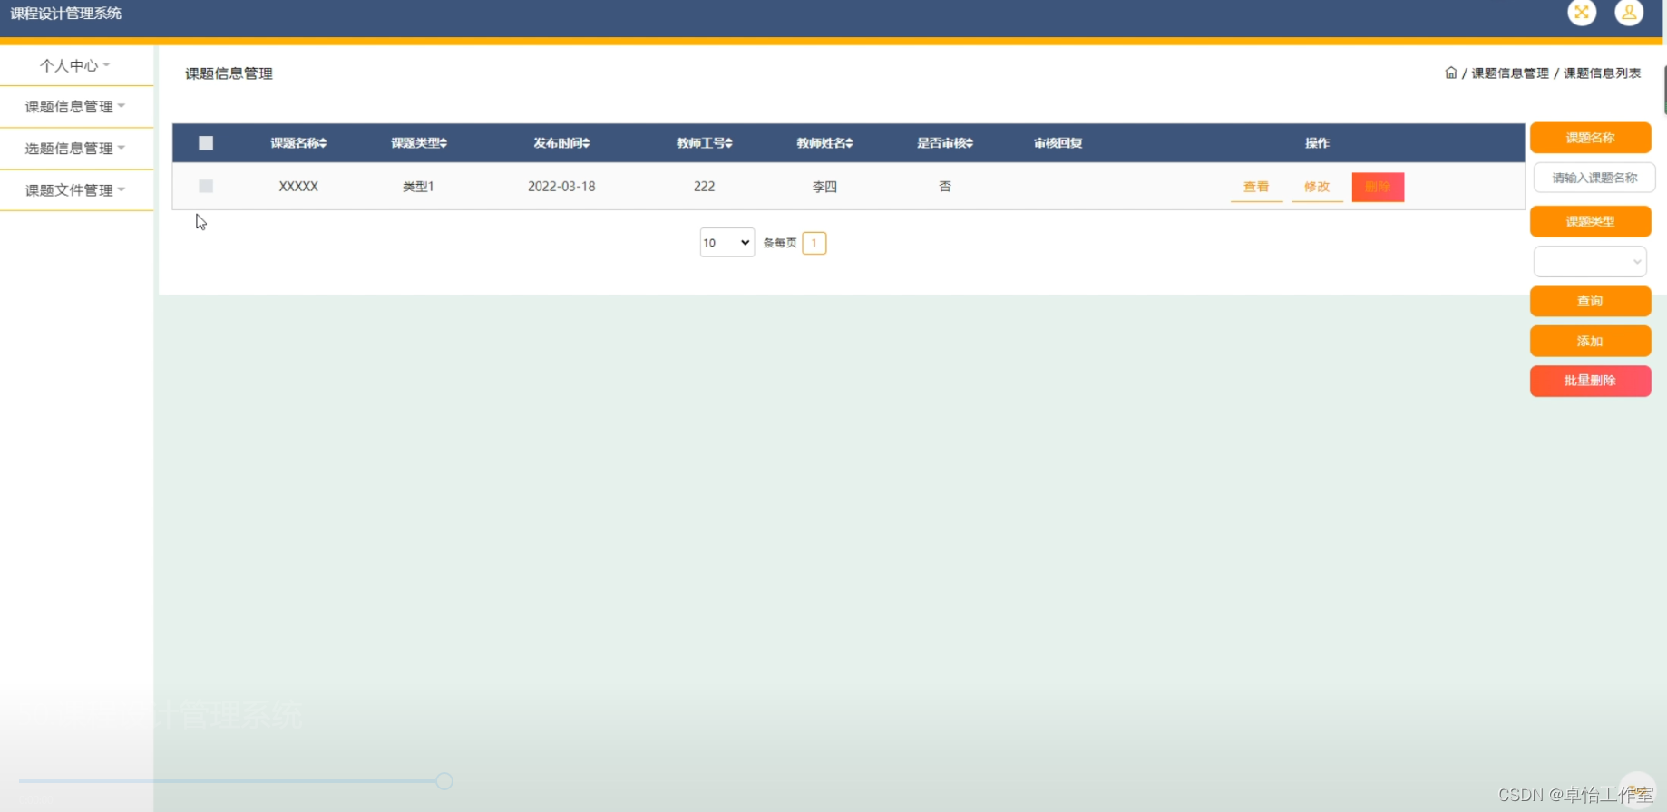
Task: Click 修改 for the XXXXX row
Action: click(x=1317, y=187)
